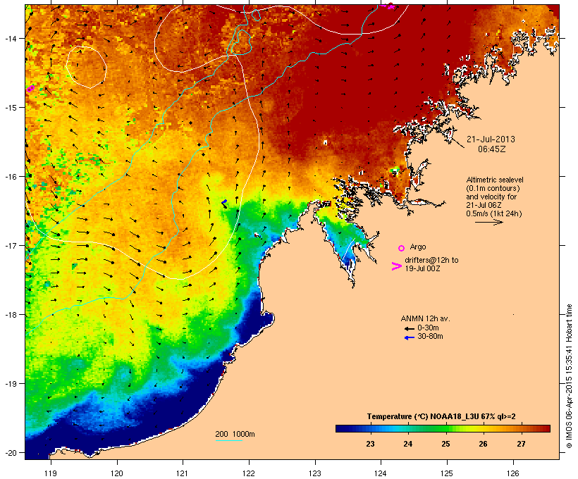
Task: Click the longitude axis label 122
Action: pyautogui.click(x=249, y=473)
